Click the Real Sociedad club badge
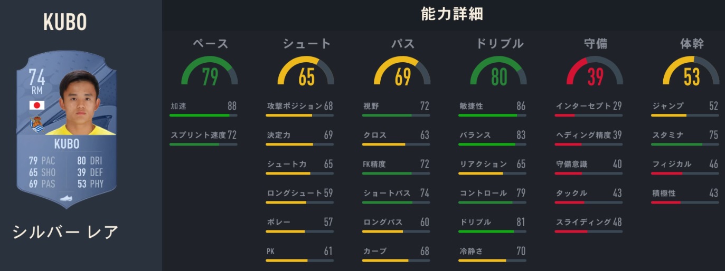 tap(37, 124)
